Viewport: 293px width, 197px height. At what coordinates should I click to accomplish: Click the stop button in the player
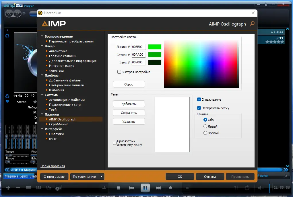(x=119, y=188)
